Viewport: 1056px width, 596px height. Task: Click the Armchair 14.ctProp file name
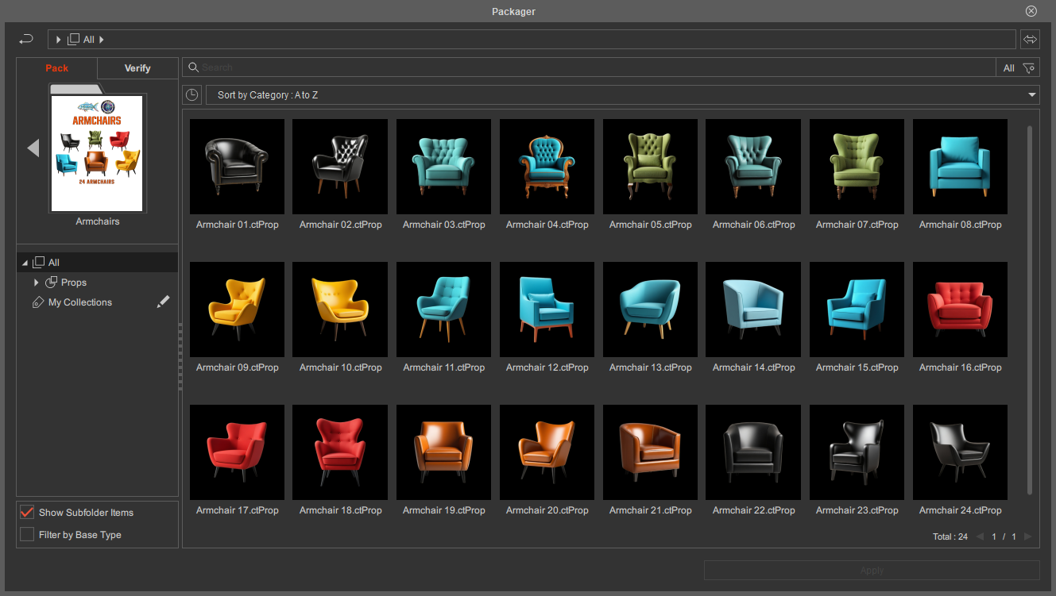click(754, 367)
